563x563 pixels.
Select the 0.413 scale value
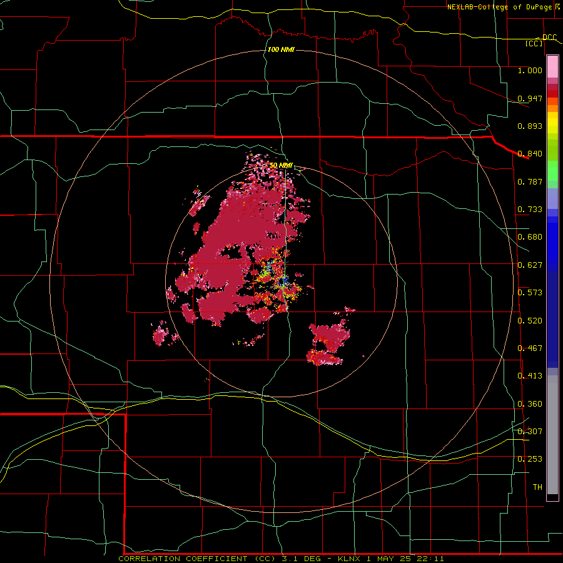pos(530,376)
